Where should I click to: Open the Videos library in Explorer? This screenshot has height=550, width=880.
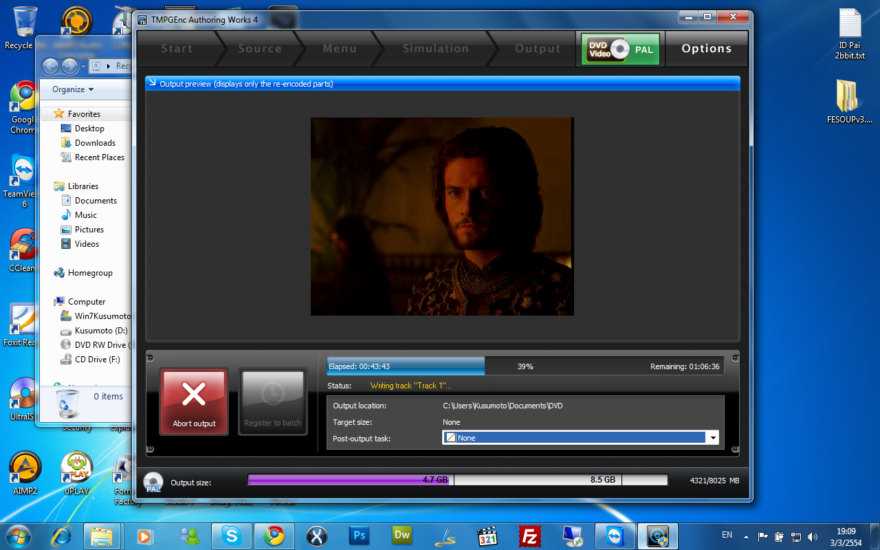tap(87, 244)
